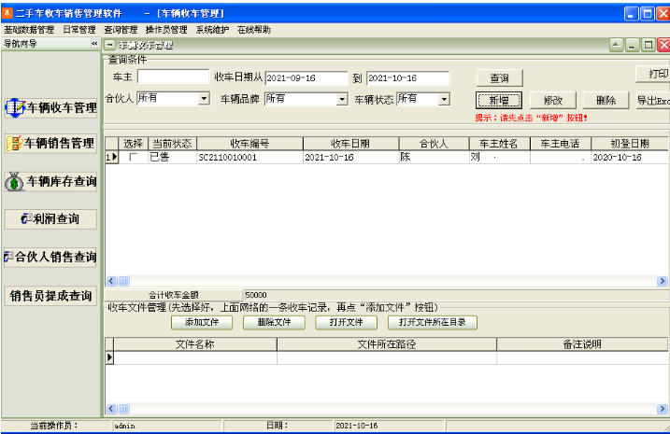Viewport: 670px width, 434px height.
Task: Click the record grid's right scroll arrow
Action: click(662, 281)
